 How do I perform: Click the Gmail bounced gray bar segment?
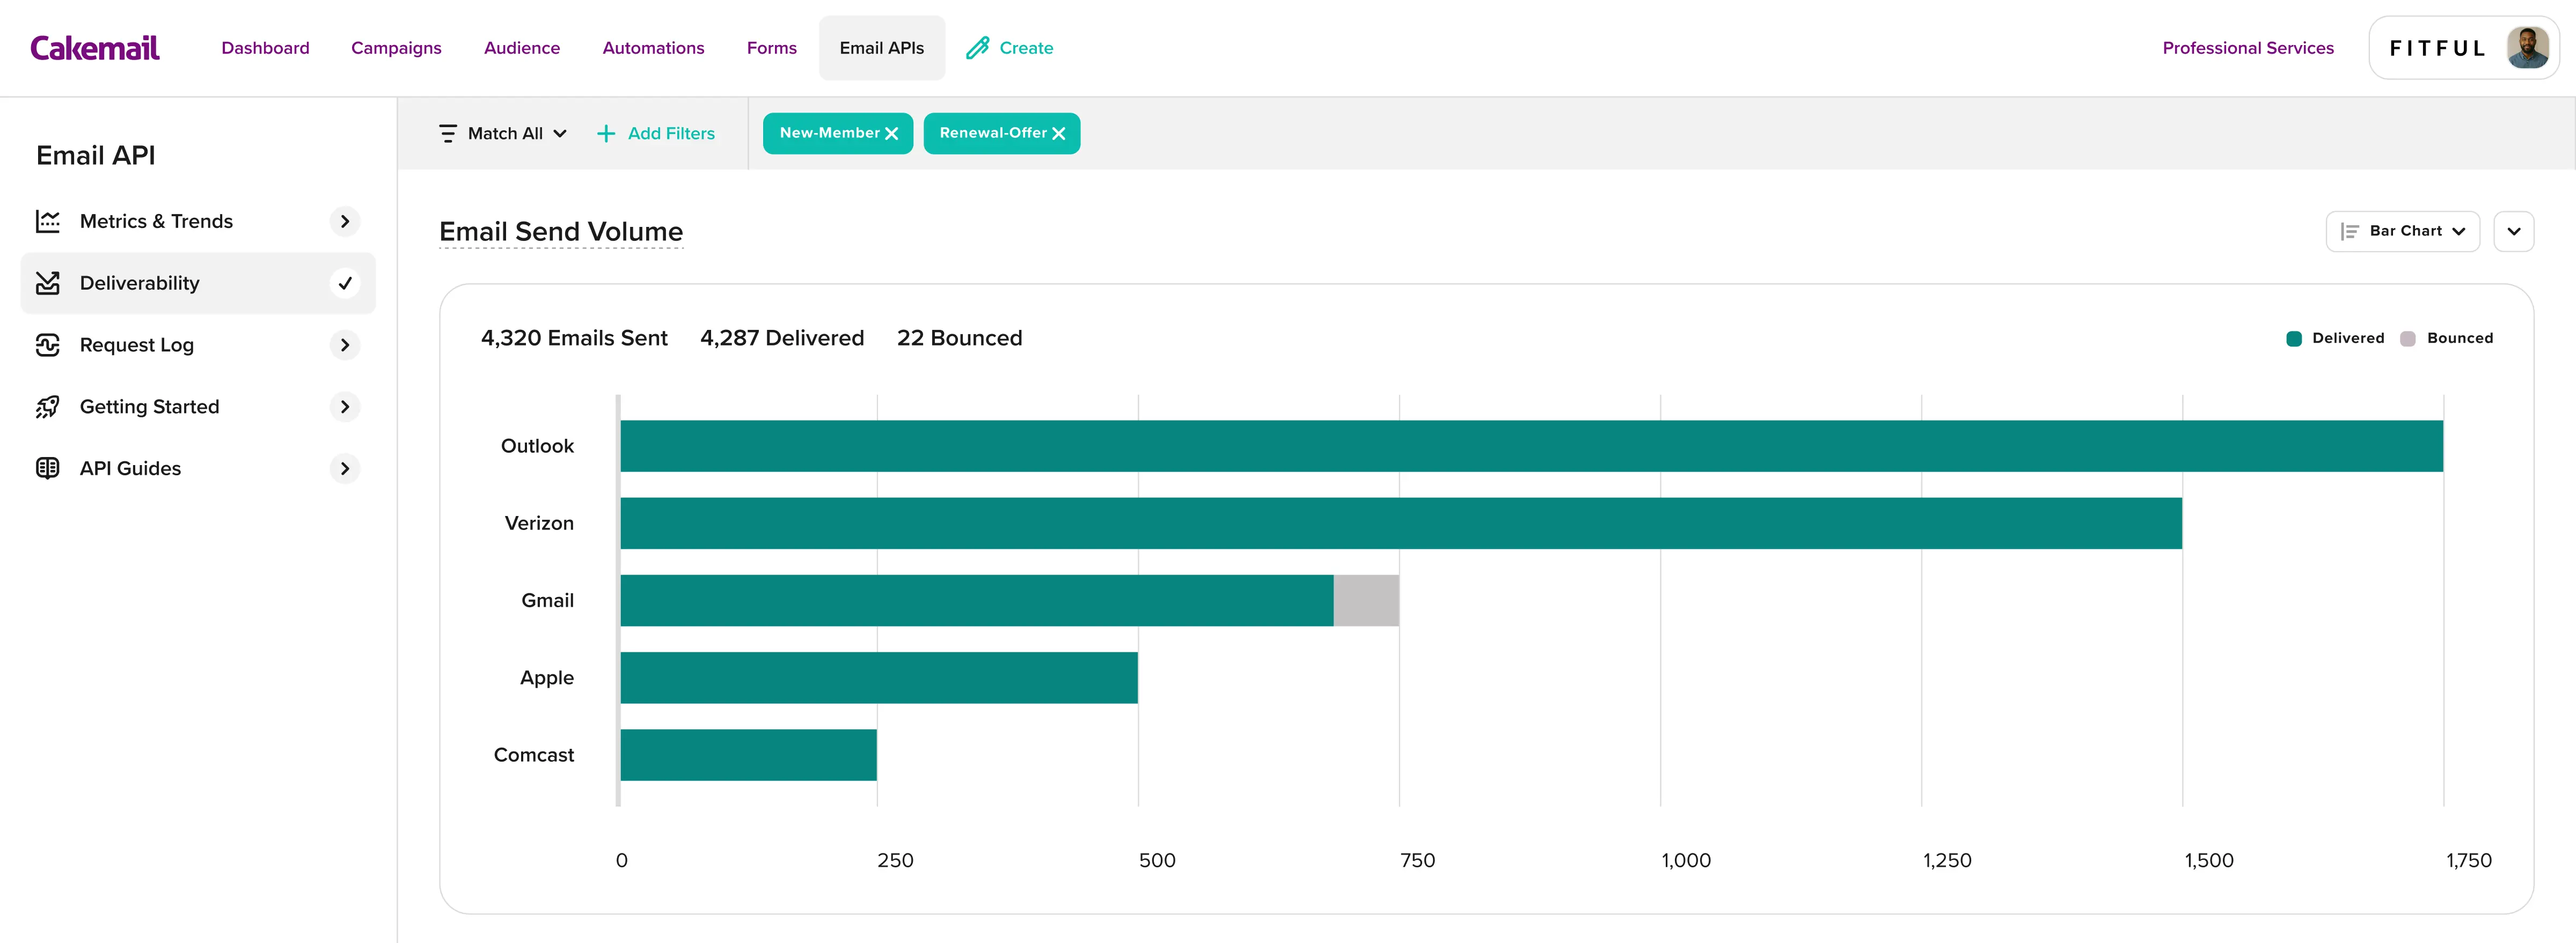[1366, 600]
